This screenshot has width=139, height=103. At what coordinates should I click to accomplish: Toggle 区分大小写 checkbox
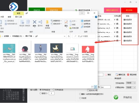(x=88, y=90)
